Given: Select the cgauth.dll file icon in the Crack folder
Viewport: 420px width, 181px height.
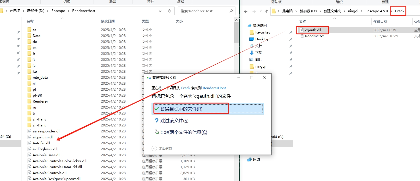Looking at the screenshot, I should [302, 30].
